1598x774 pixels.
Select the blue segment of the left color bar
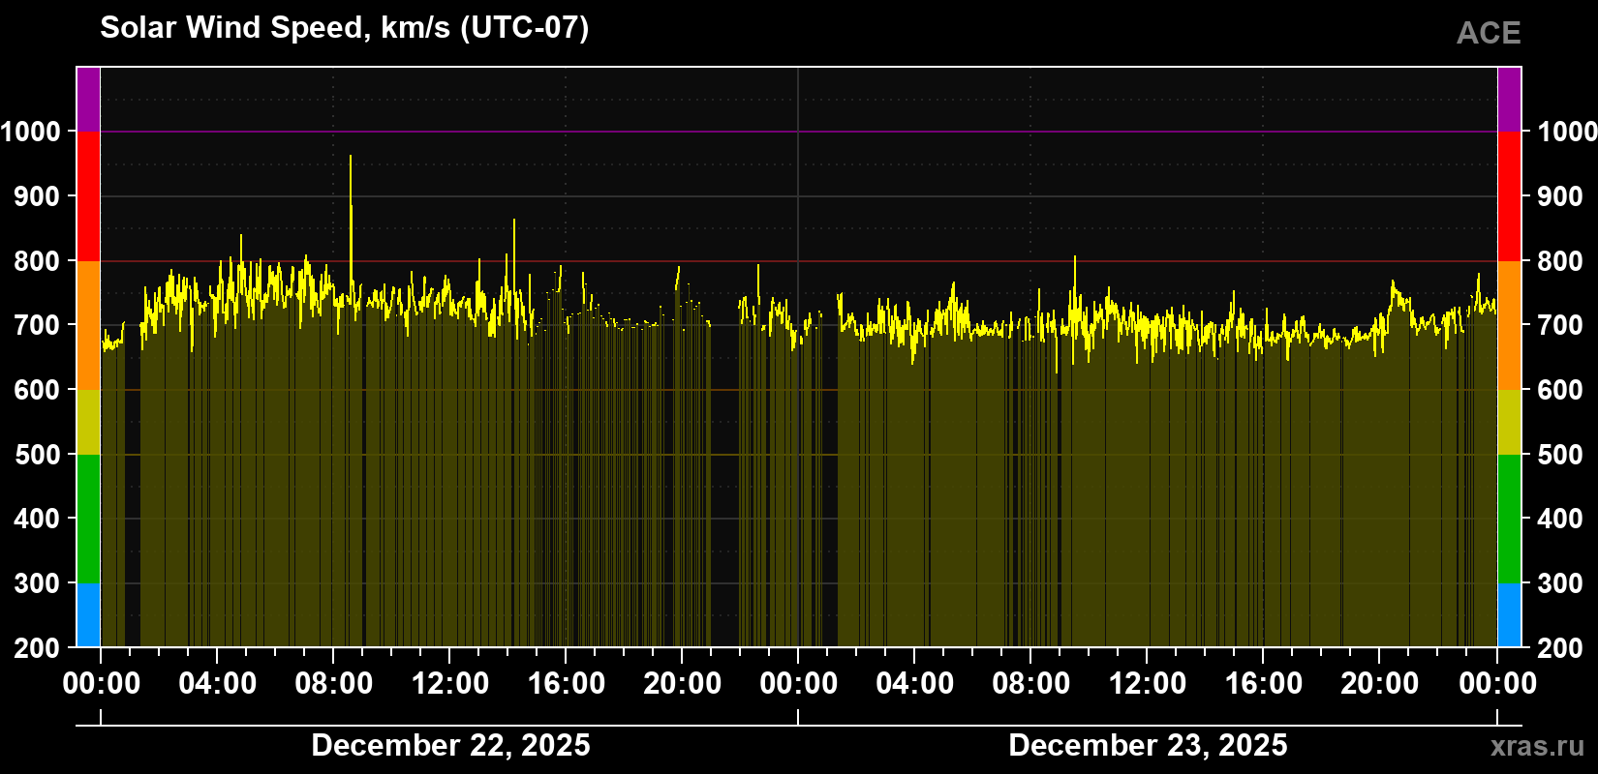click(x=88, y=615)
